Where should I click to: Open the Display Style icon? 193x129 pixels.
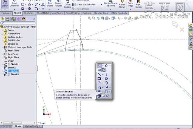click(x=113, y=18)
